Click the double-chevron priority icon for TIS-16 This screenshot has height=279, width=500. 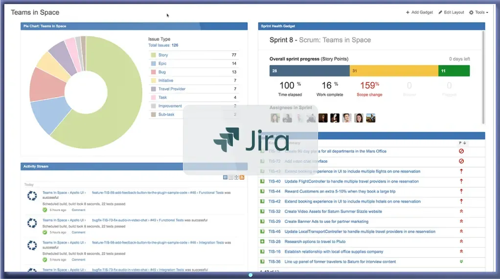tap(461, 251)
